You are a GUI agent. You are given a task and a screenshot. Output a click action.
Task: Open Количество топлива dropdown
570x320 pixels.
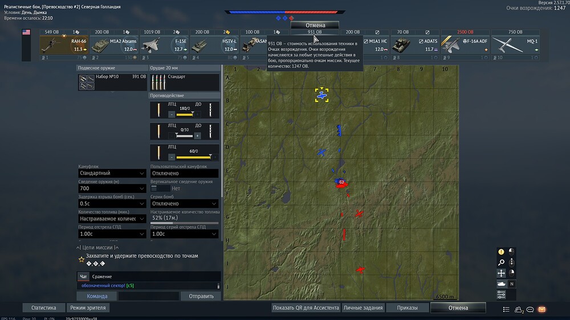click(x=112, y=219)
